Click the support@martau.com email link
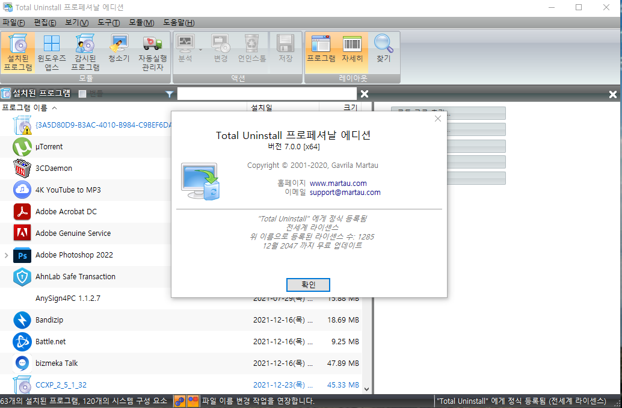Image resolution: width=622 pixels, height=408 pixels. point(345,193)
